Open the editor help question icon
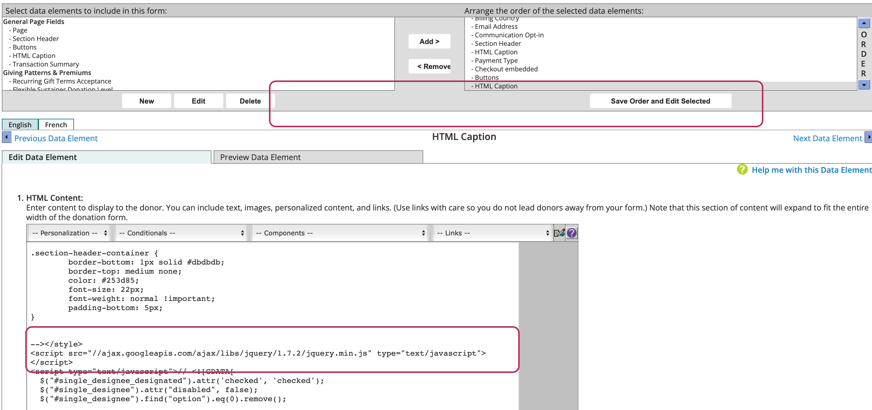 572,233
